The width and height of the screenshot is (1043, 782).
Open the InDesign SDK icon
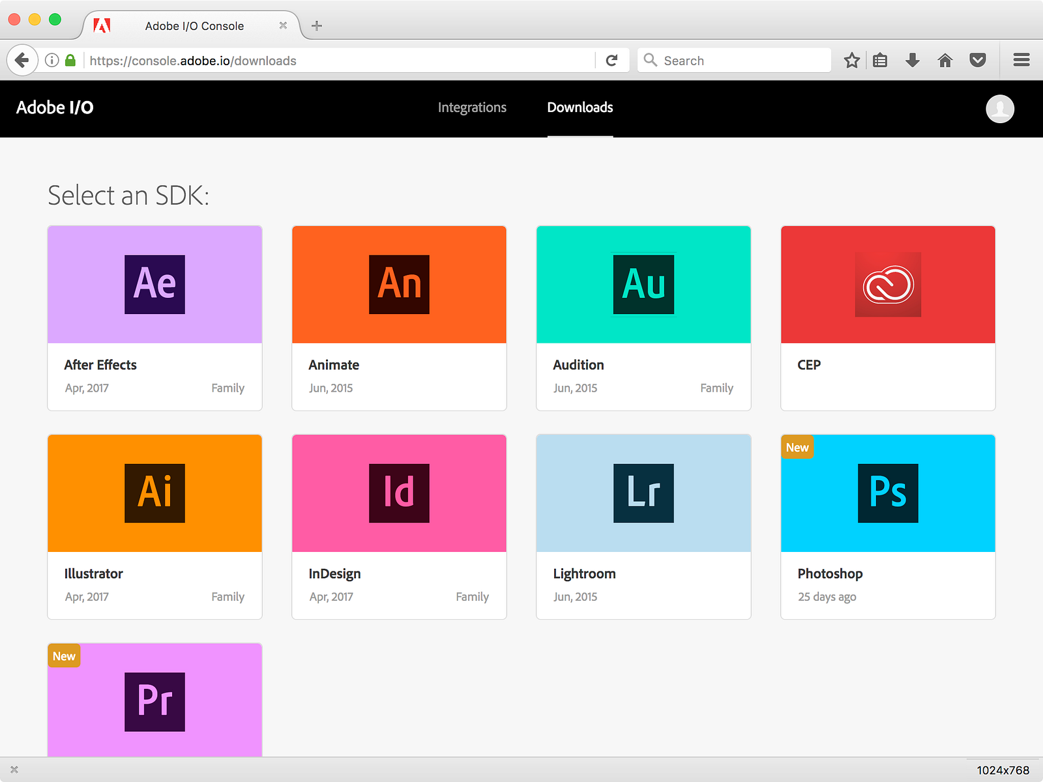click(x=399, y=493)
